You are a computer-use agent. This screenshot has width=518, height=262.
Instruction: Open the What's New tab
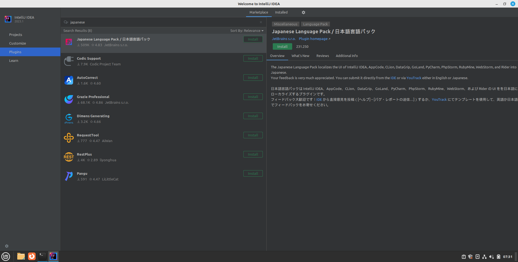point(300,56)
